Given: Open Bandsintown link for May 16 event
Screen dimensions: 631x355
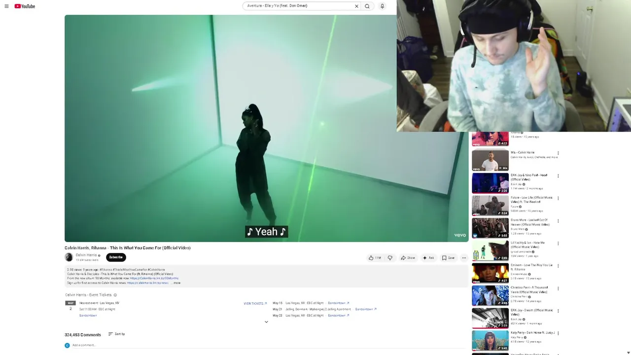Looking at the screenshot, I should (339, 303).
